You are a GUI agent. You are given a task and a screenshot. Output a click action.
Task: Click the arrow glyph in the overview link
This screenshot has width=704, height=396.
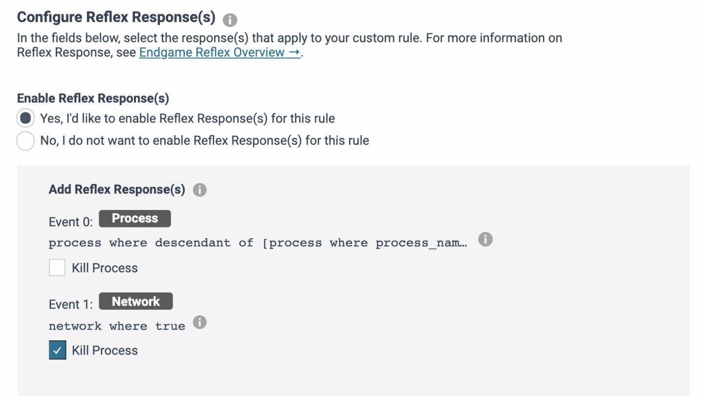click(293, 52)
